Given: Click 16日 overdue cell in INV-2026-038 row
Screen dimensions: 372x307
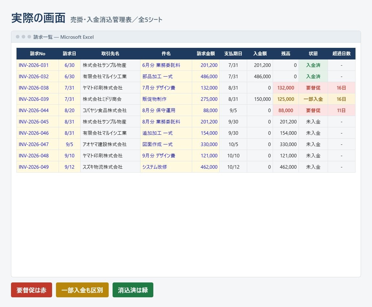Looking at the screenshot, I should tap(342, 88).
